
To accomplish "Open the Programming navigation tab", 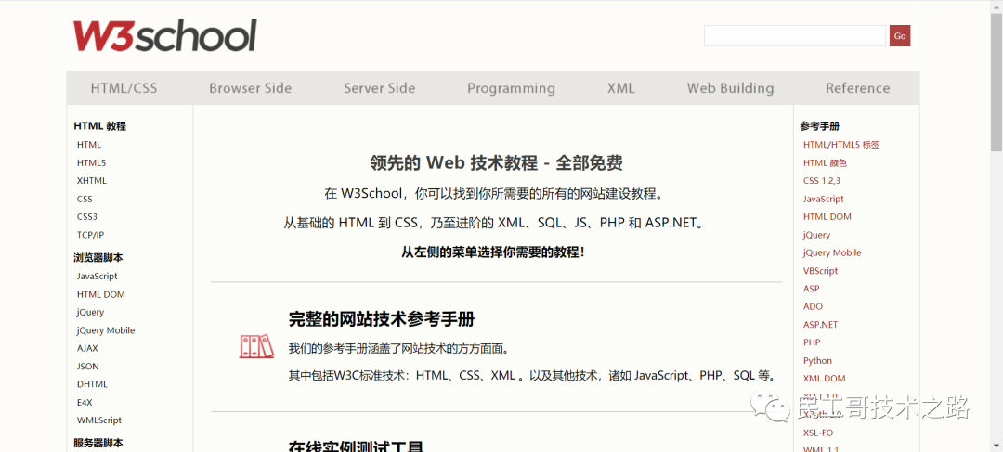I will (x=511, y=88).
